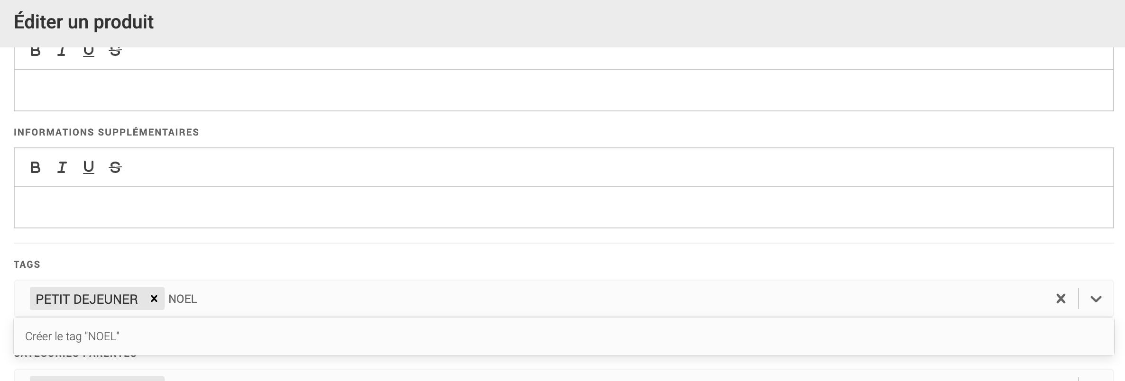Click bold icon in the upper editor toolbar

click(35, 51)
